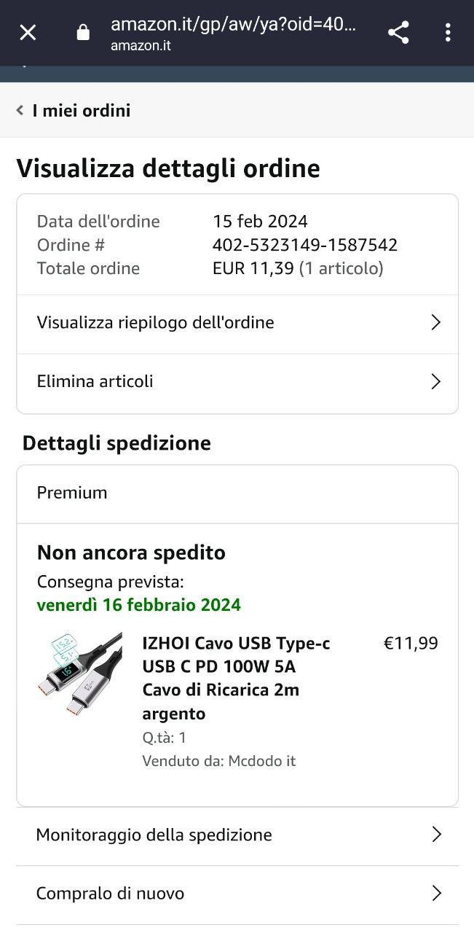Image resolution: width=474 pixels, height=933 pixels.
Task: Tap seller name Mcdodo it
Action: point(262,761)
